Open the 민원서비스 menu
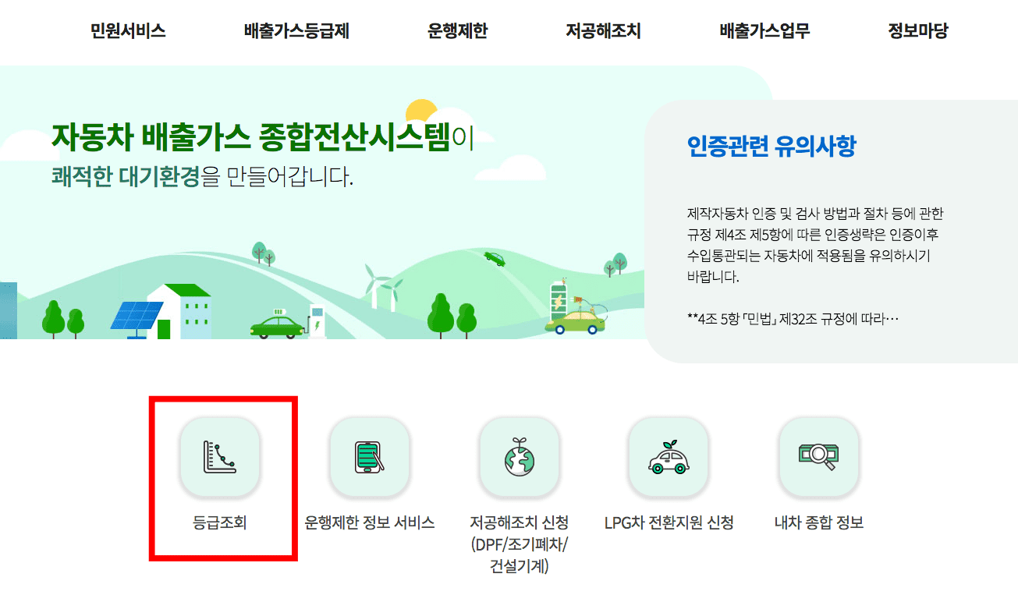1018x609 pixels. (x=128, y=31)
